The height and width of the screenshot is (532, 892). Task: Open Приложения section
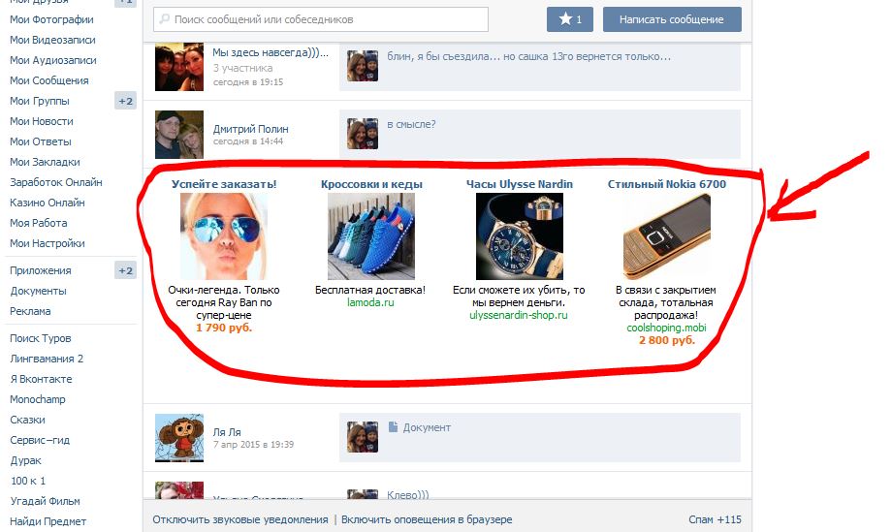point(41,270)
